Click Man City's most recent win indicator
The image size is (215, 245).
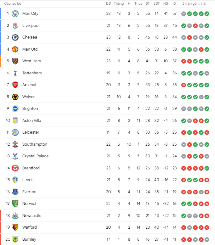pos(207,14)
